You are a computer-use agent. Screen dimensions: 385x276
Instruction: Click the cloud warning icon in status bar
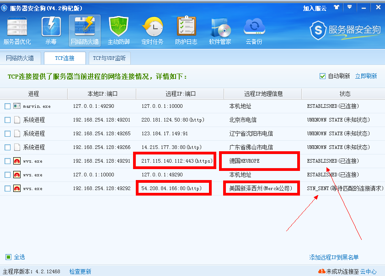pyautogui.click(x=321, y=271)
